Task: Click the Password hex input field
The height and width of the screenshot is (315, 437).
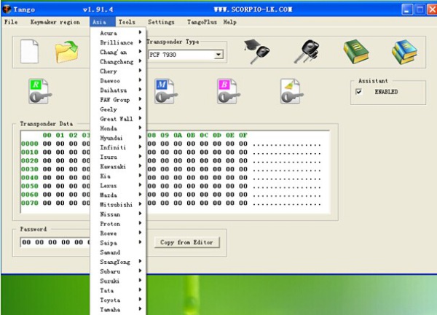Action: [x=55, y=242]
